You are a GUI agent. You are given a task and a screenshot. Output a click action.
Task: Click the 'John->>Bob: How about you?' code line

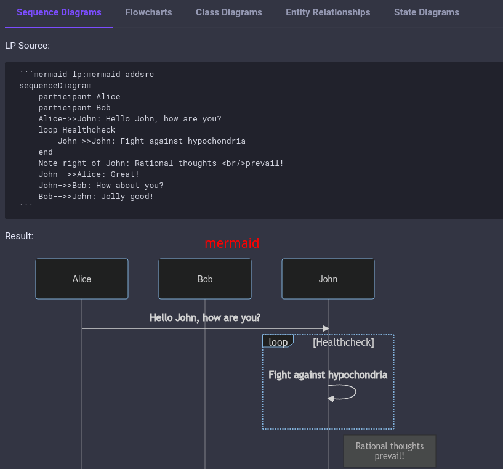(x=101, y=186)
